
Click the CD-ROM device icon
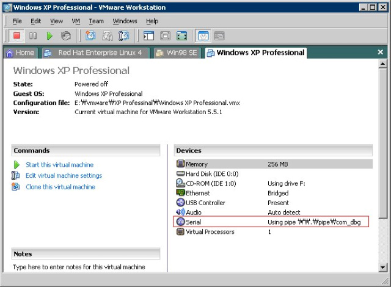(x=180, y=183)
